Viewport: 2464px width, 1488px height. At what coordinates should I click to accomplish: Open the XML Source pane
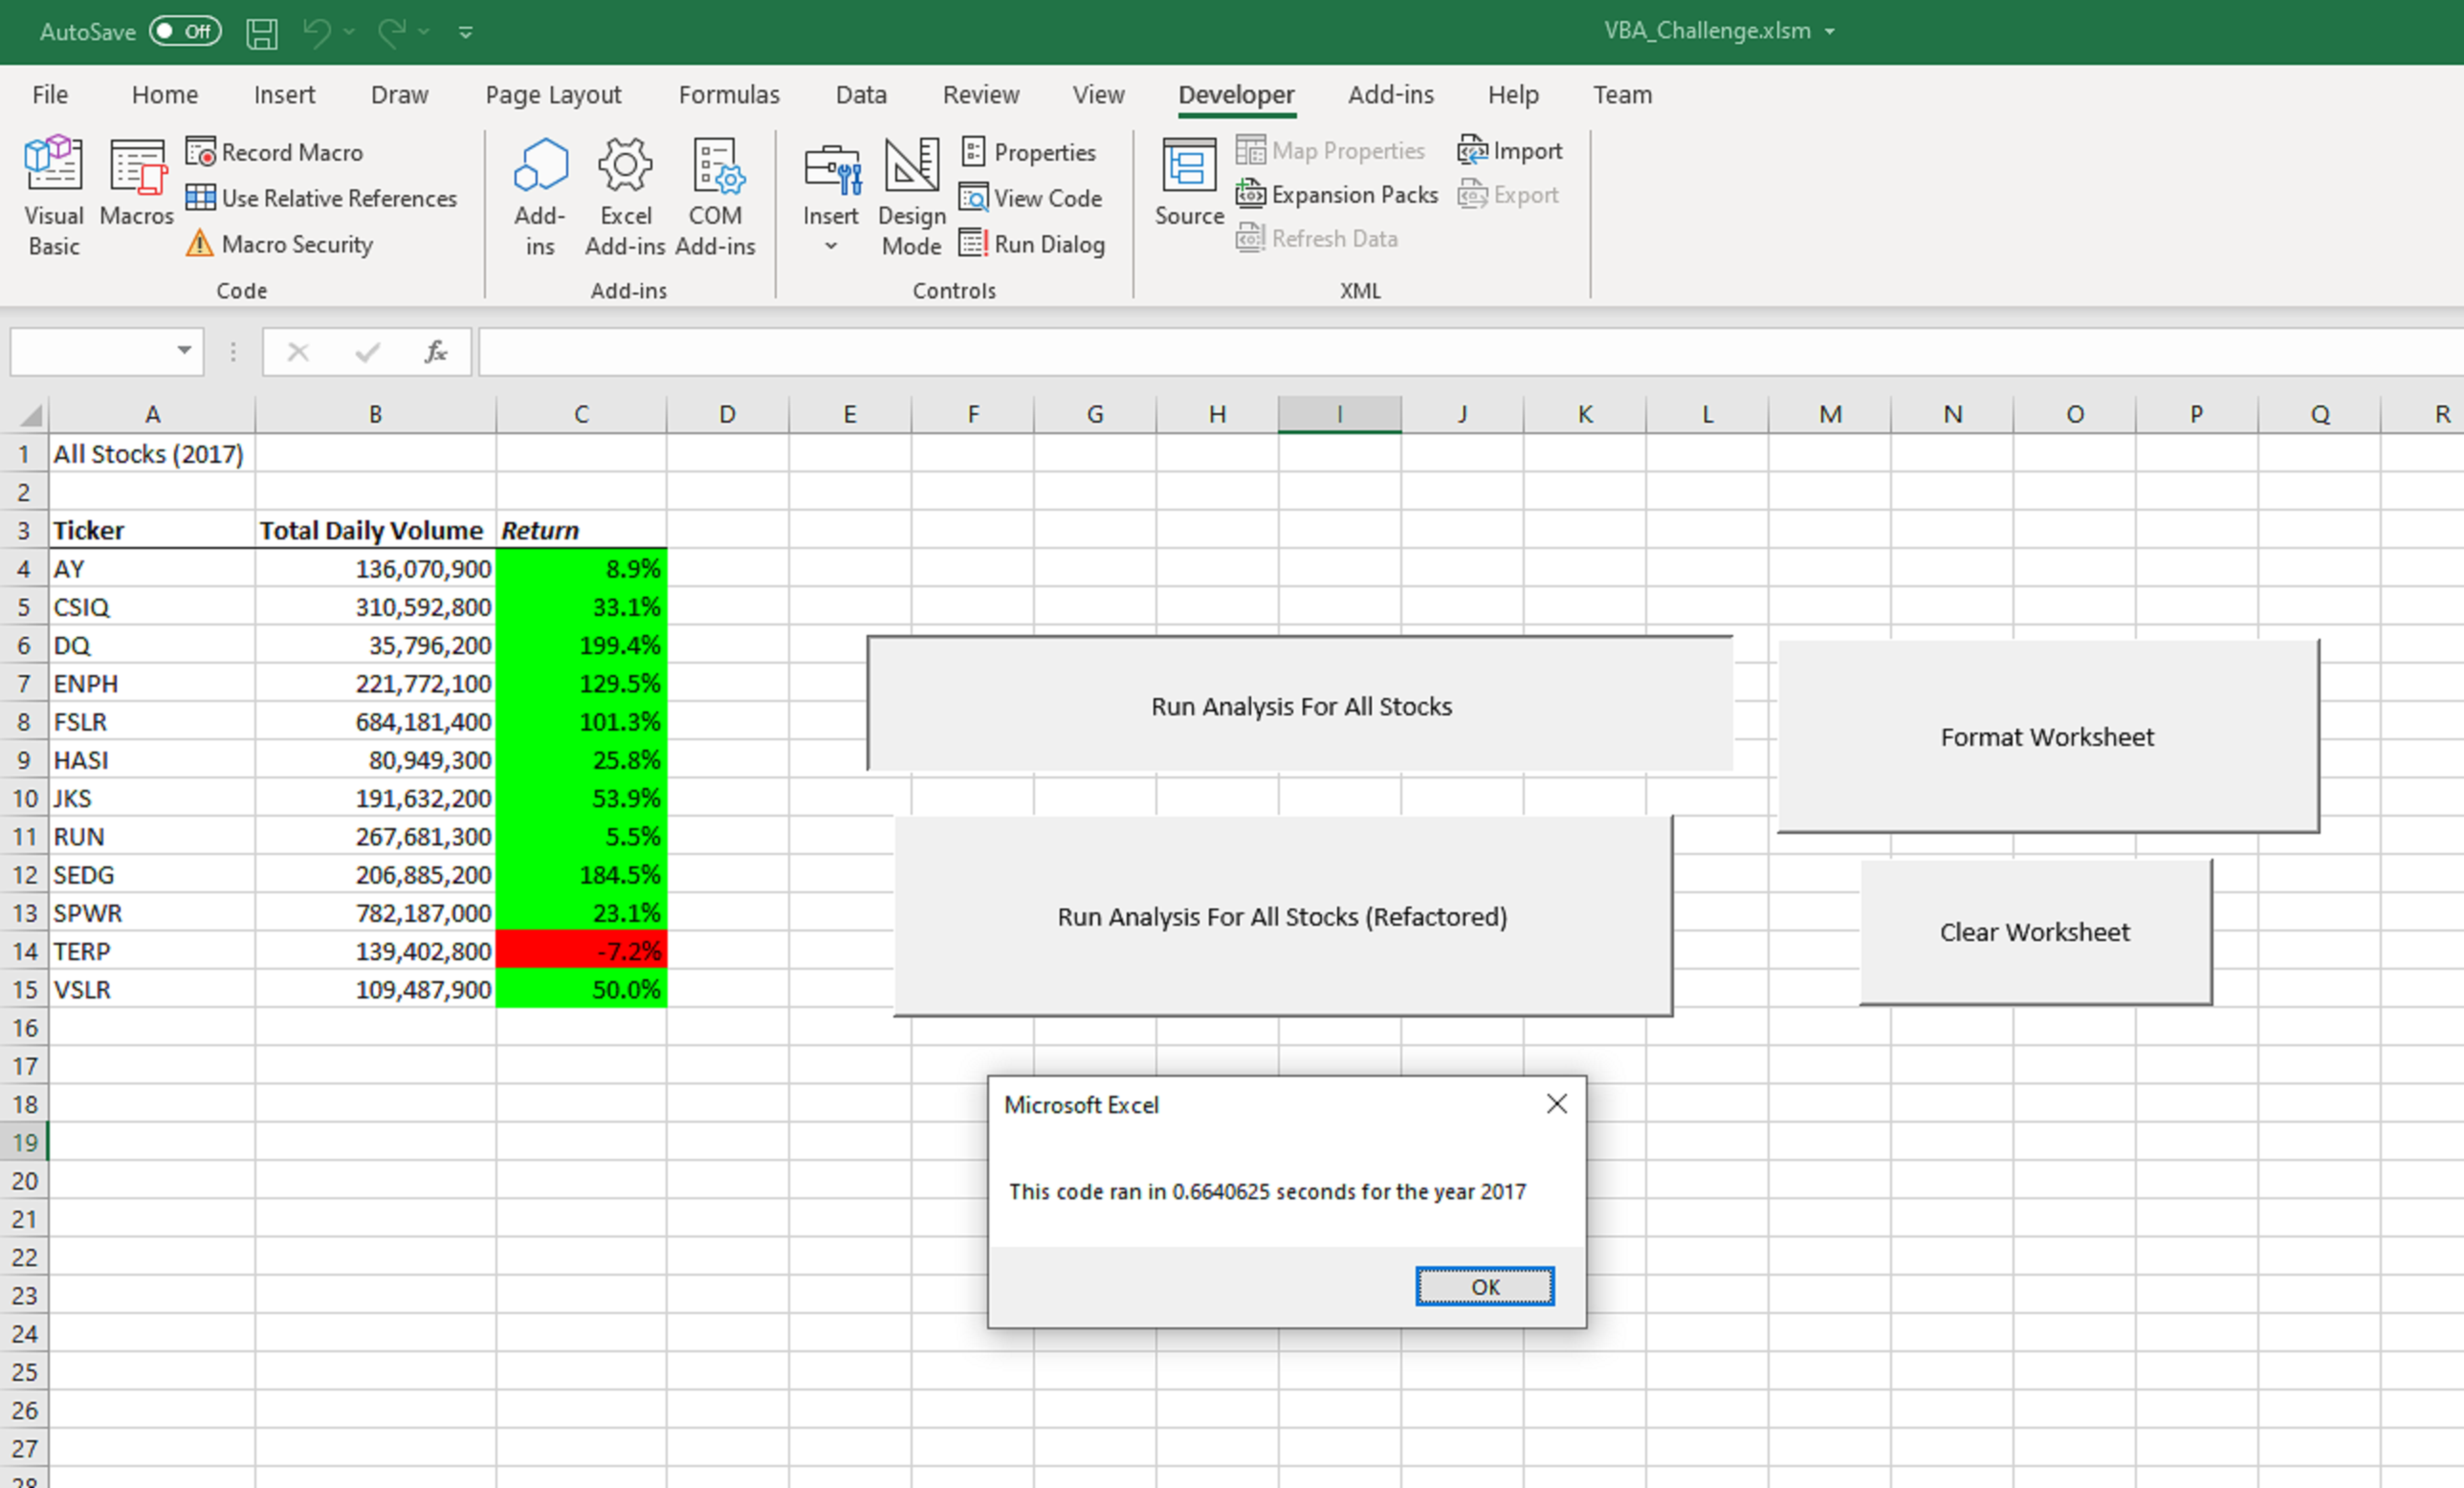point(1189,183)
